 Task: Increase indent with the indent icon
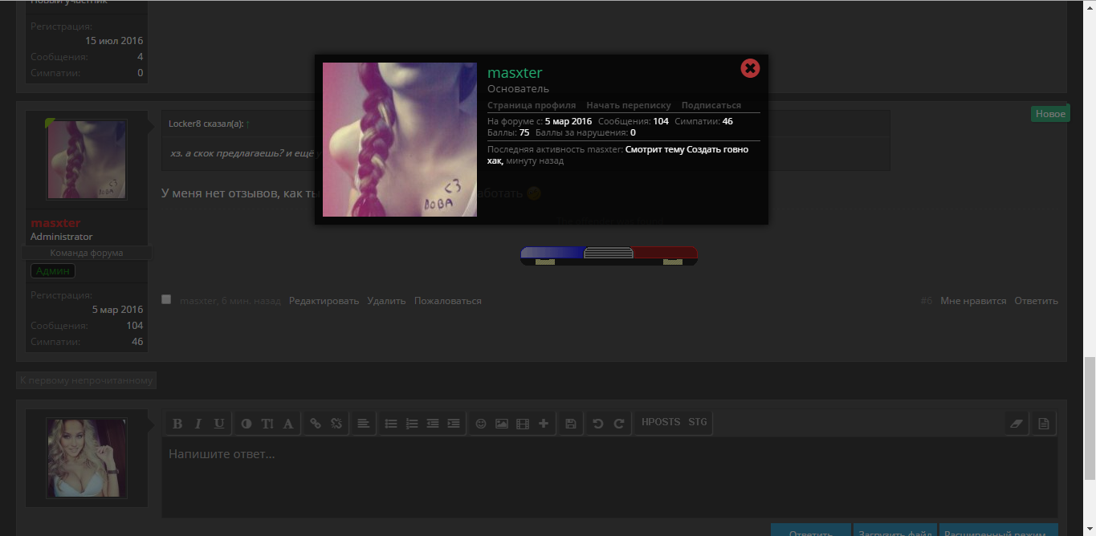pos(454,424)
